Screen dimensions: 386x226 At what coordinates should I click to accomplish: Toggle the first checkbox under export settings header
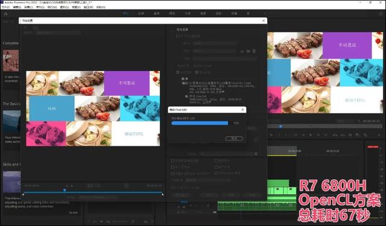click(x=178, y=36)
